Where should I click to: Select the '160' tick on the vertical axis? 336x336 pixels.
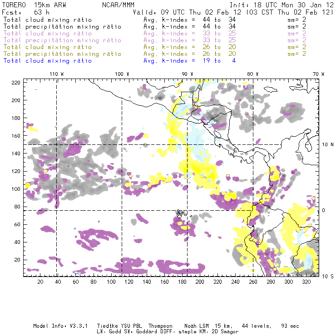(x=16, y=136)
